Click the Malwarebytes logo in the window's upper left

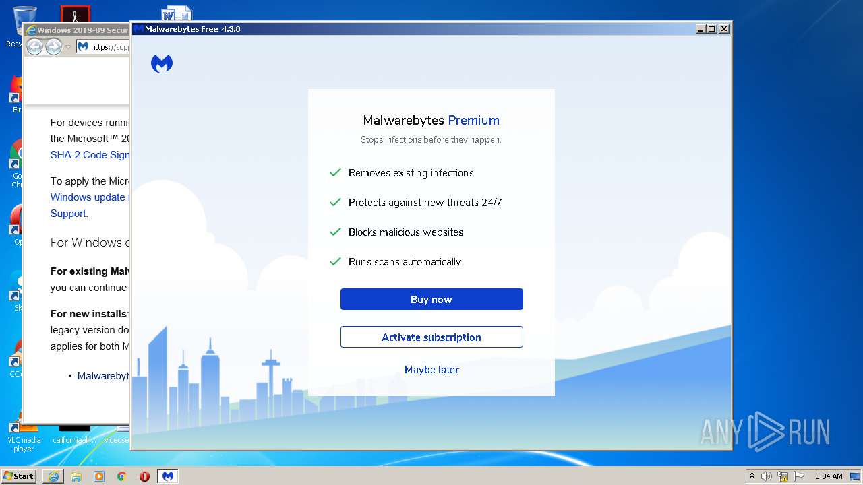tap(162, 64)
